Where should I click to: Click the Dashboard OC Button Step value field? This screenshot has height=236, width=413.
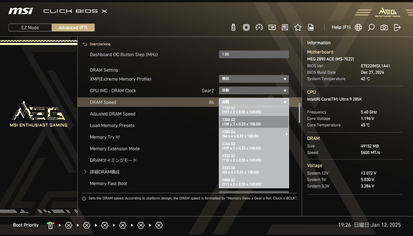click(x=254, y=54)
